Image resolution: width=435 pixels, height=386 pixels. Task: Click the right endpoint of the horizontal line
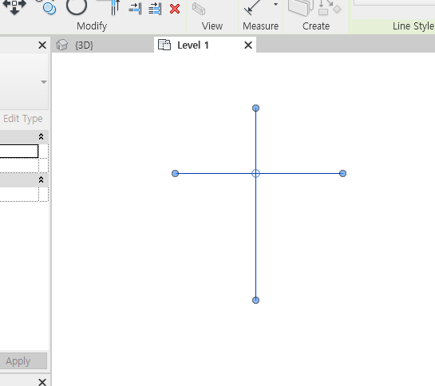point(342,173)
